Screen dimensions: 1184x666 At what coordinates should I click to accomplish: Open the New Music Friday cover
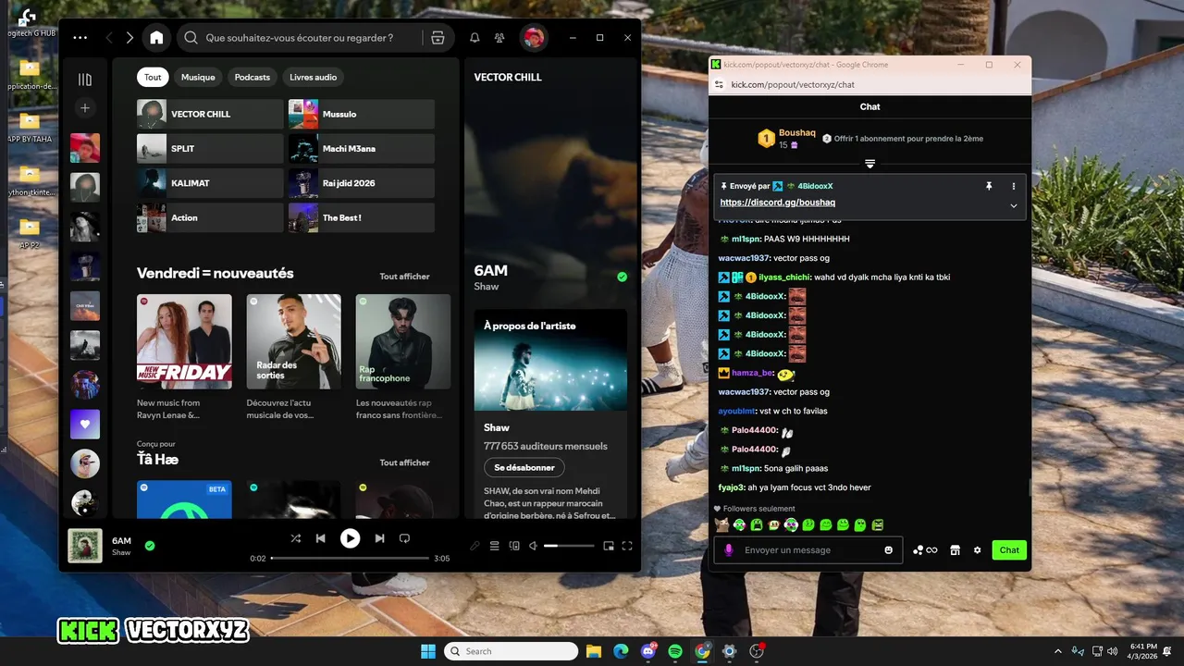pyautogui.click(x=184, y=341)
